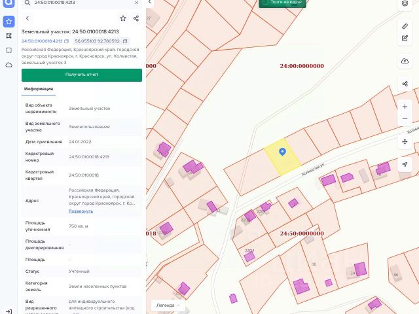Click the cadastral quarter value 24:50:0100018
The image size is (419, 314).
pos(84,175)
